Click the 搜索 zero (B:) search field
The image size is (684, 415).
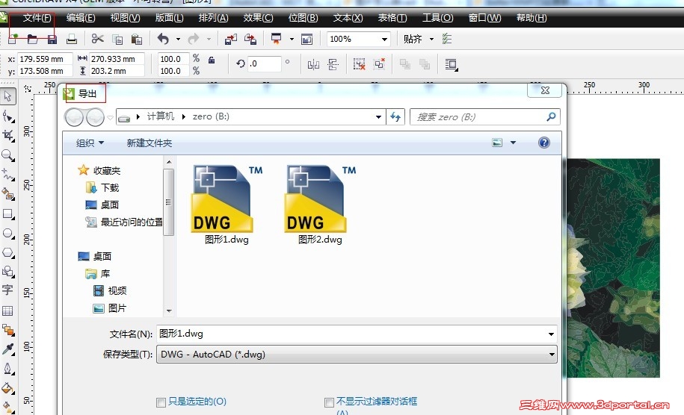pyautogui.click(x=484, y=116)
